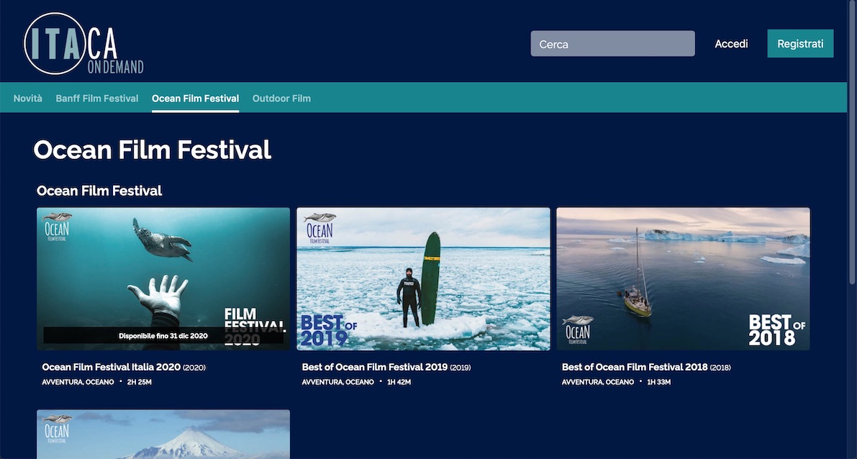
Task: Click 'AVVENTURA, OCEANO' under Best of 2019
Action: click(338, 383)
